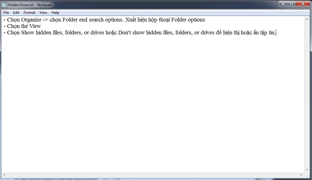Place cursor on the word Organize
Screen dimensions: 312x180
point(31,20)
